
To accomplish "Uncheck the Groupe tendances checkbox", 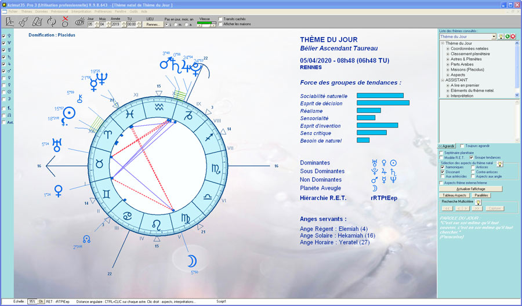I will click(x=471, y=157).
